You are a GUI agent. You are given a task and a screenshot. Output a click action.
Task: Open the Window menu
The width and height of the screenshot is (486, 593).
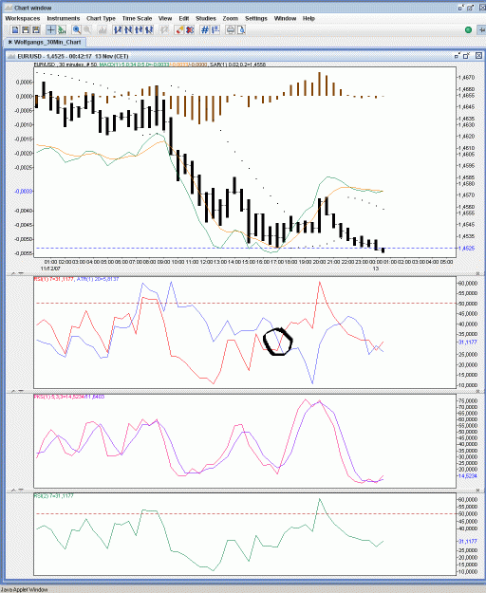285,18
